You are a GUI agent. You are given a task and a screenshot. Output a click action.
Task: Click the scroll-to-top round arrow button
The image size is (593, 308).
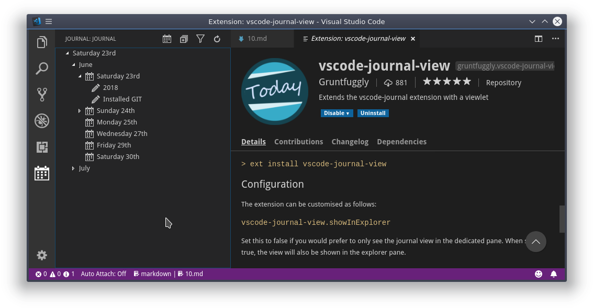[536, 242]
